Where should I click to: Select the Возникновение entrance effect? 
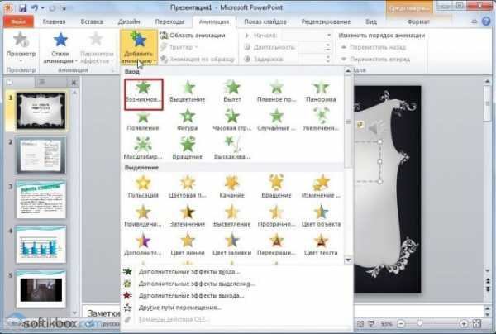pos(144,94)
